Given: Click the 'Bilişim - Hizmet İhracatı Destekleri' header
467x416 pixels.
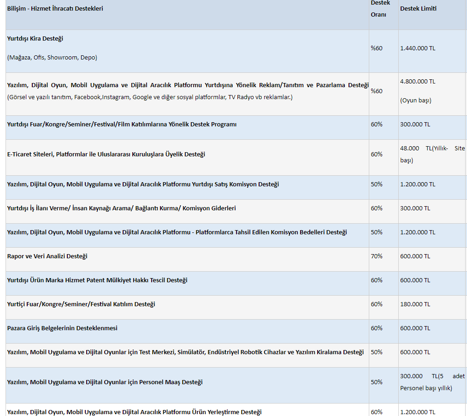Looking at the screenshot, I should pyautogui.click(x=55, y=9).
